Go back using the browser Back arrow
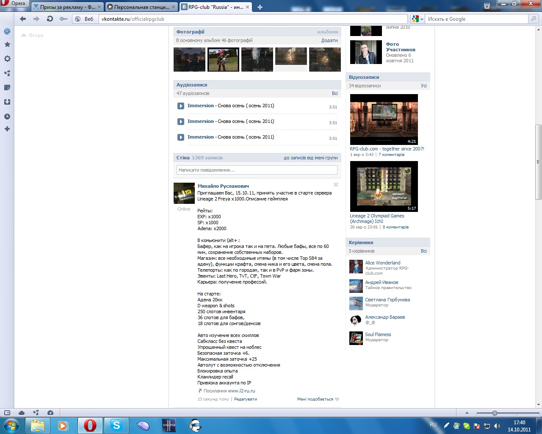The height and width of the screenshot is (434, 542). point(23,19)
